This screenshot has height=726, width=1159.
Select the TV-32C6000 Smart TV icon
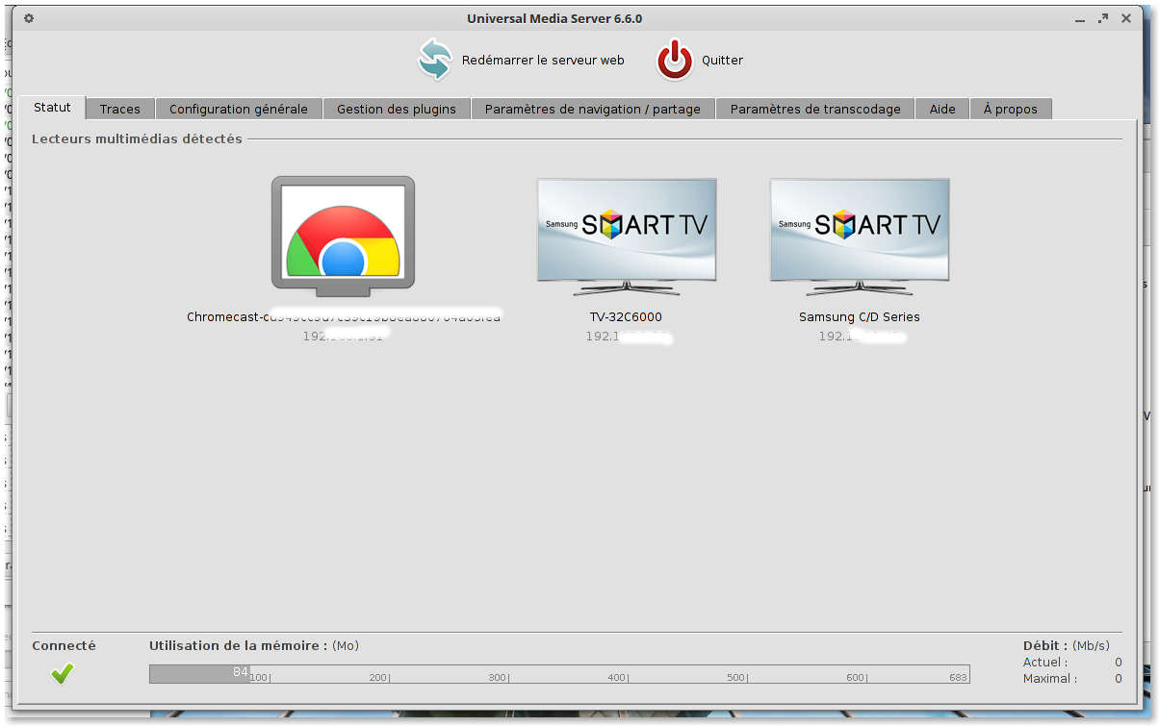(627, 235)
